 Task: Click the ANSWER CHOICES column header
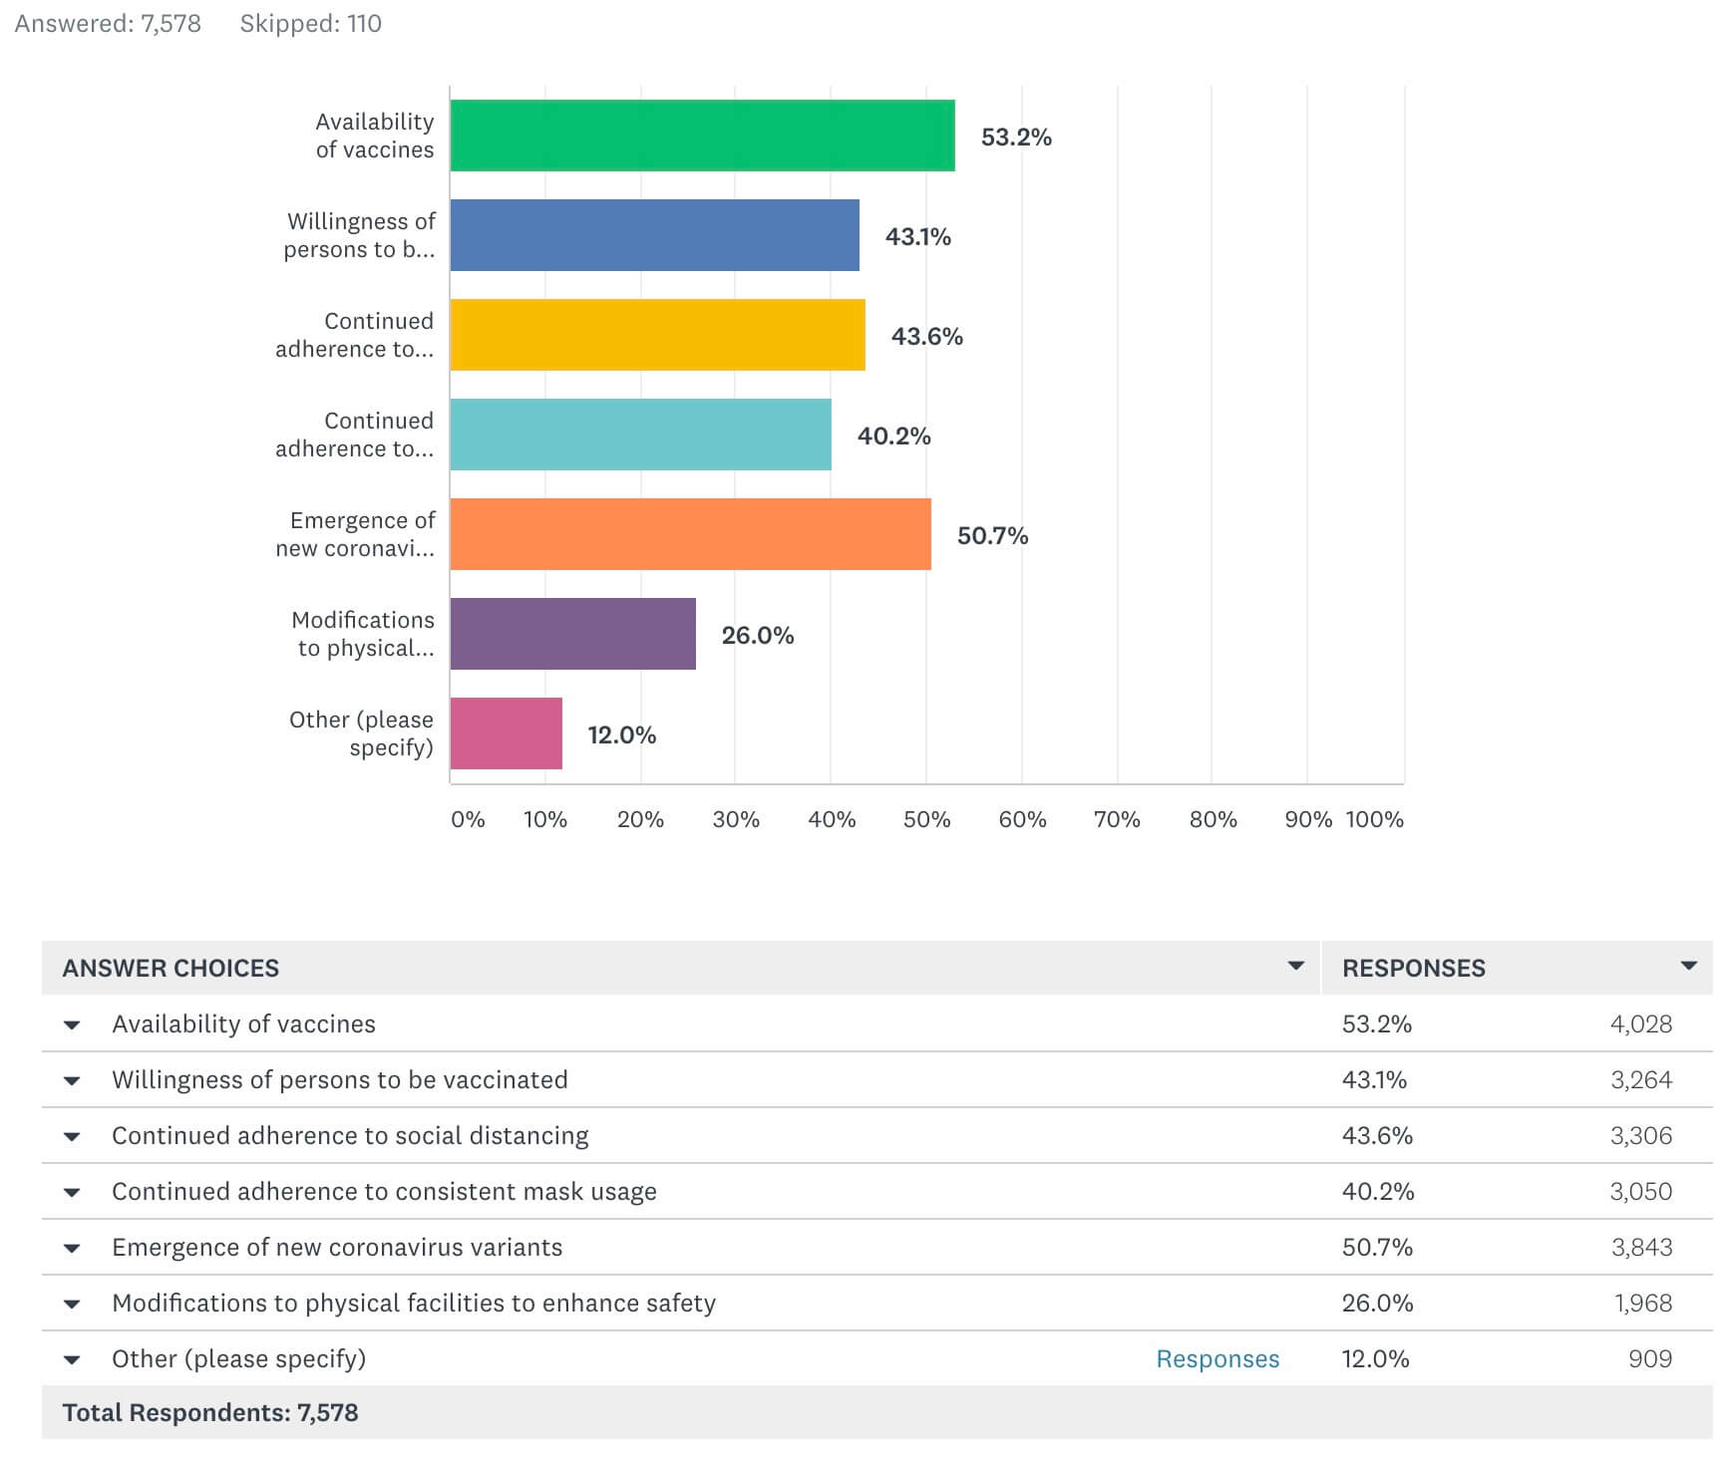pyautogui.click(x=171, y=968)
